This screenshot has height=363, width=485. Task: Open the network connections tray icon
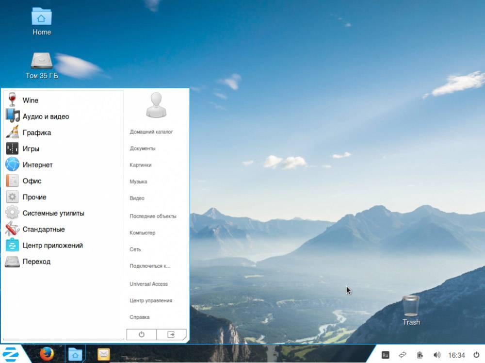tap(403, 355)
